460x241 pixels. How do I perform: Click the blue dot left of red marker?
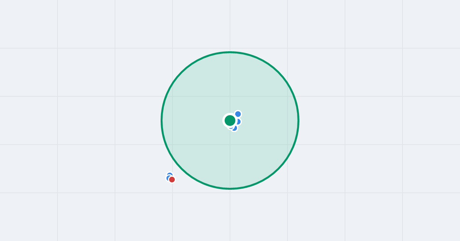click(x=168, y=178)
